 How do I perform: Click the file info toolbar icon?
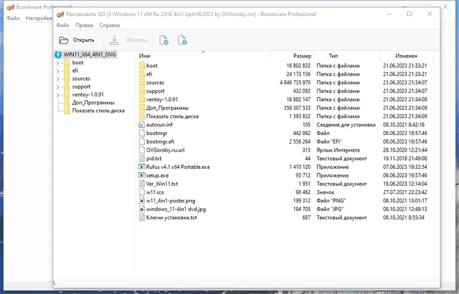coord(182,40)
